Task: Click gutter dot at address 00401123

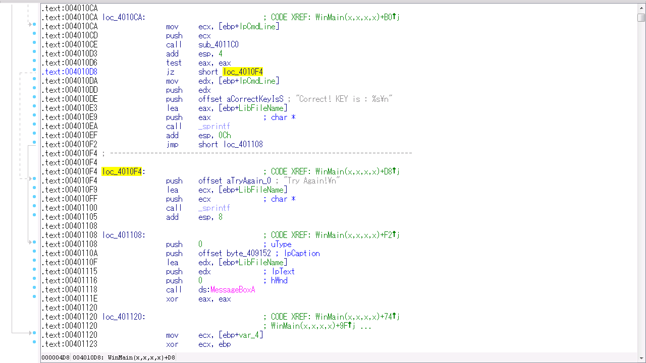Action: 34,344
